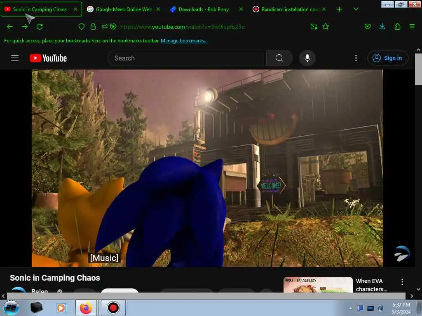
Task: Go to YouTube home via logo
Action: (x=48, y=58)
